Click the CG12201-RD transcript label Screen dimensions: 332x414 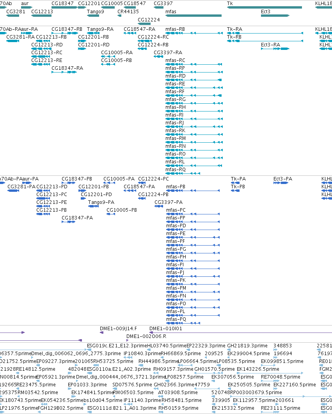94,45
